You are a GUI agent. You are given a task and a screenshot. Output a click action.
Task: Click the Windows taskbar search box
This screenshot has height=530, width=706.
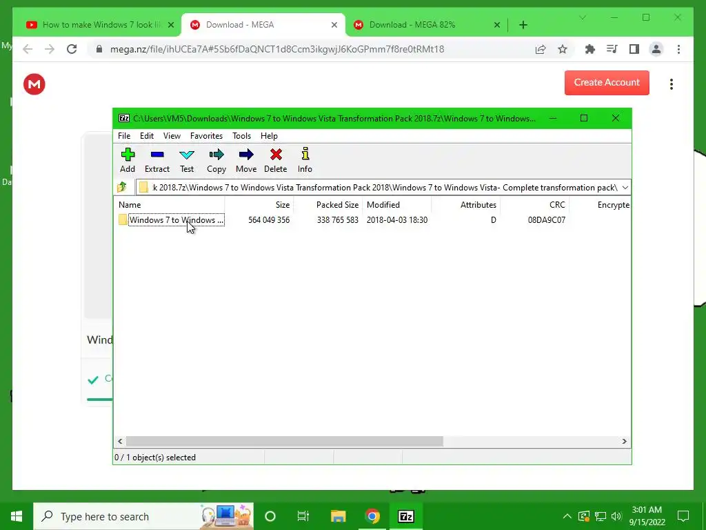143,516
